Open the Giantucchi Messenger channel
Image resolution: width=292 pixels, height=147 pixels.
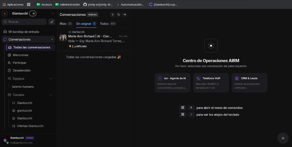point(25,118)
